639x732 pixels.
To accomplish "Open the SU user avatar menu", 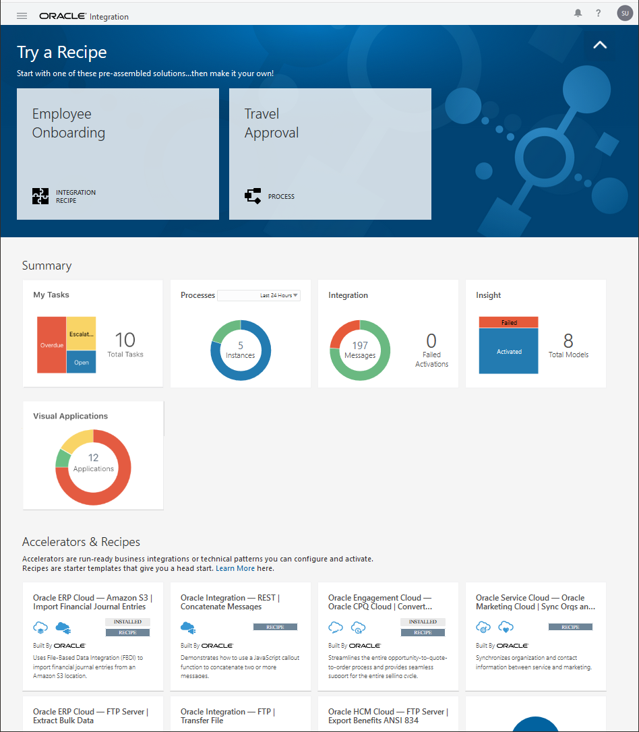I will click(625, 13).
